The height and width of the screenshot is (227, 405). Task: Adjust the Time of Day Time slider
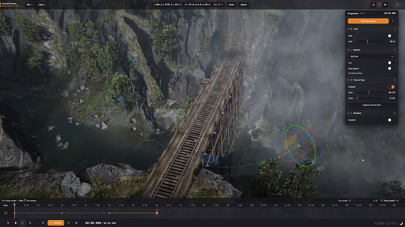(x=372, y=92)
